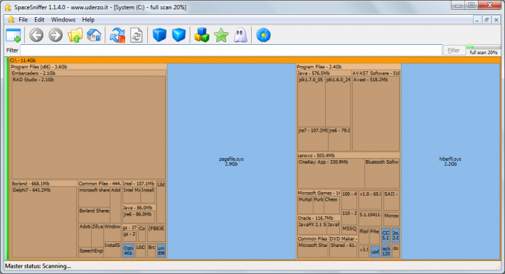
Task: Open the Windows menu
Action: pyautogui.click(x=63, y=20)
